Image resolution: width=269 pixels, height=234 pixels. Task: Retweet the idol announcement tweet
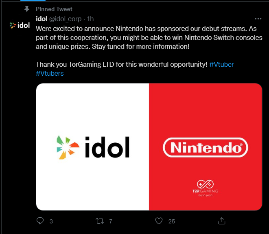pyautogui.click(x=99, y=221)
